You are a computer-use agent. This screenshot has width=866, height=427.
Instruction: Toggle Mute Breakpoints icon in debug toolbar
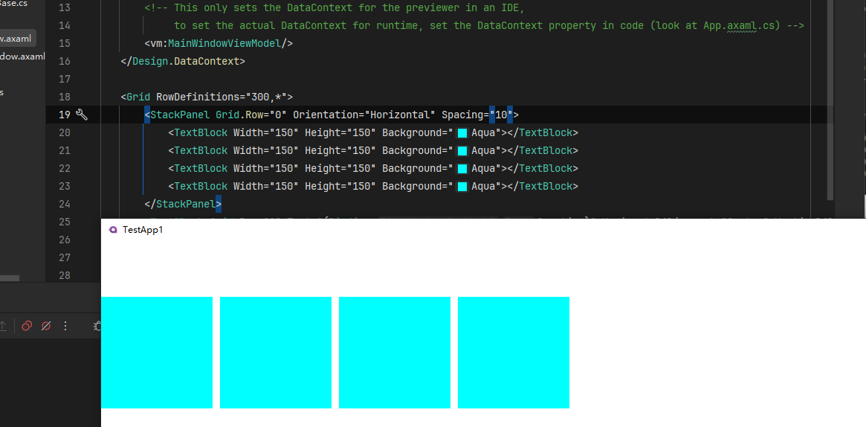46,326
